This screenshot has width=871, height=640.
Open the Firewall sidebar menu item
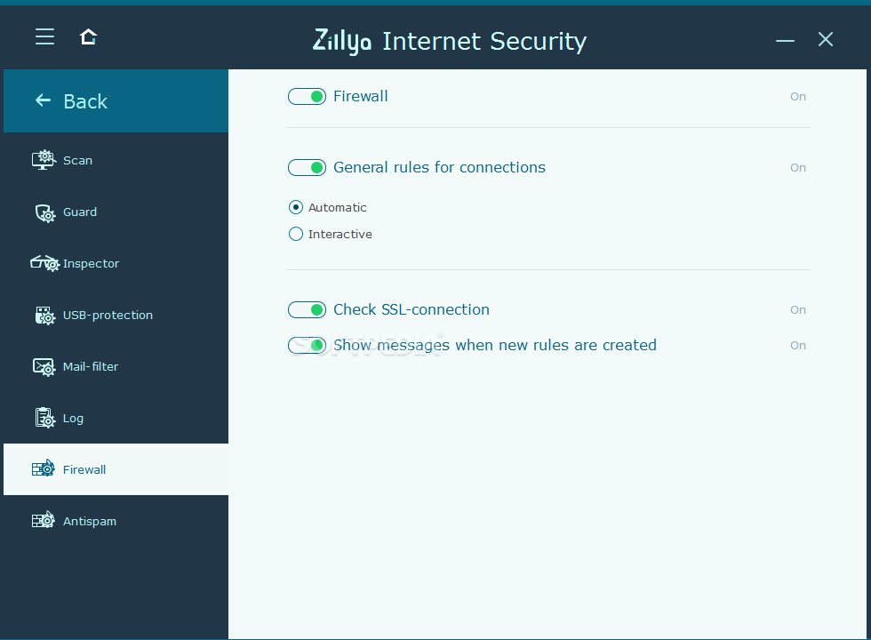(116, 469)
